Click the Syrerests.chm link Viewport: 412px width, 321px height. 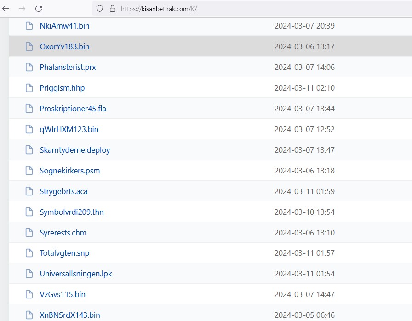63,233
